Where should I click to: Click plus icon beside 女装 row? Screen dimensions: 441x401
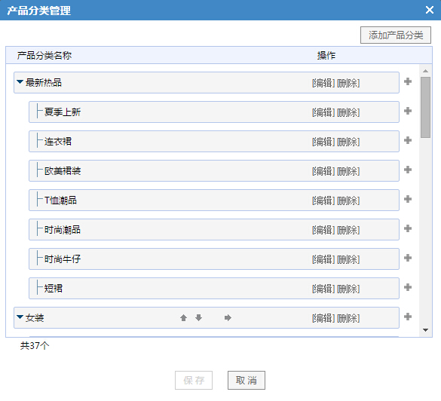(408, 317)
